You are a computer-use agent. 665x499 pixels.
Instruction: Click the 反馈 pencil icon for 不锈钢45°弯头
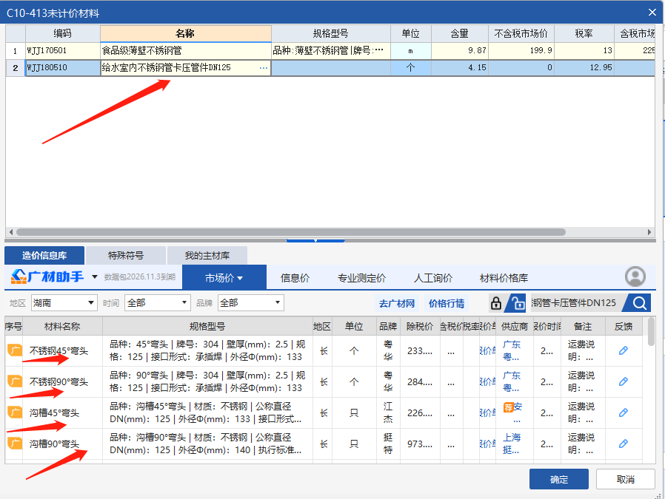point(622,350)
